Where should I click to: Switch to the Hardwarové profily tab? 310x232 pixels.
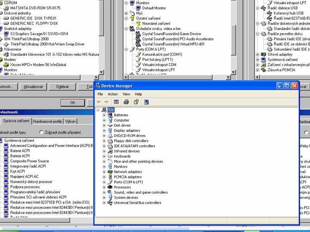[x=47, y=122]
